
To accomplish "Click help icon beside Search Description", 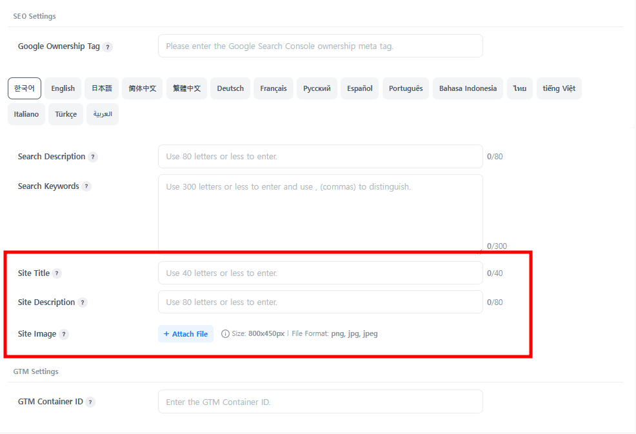I will pos(93,157).
